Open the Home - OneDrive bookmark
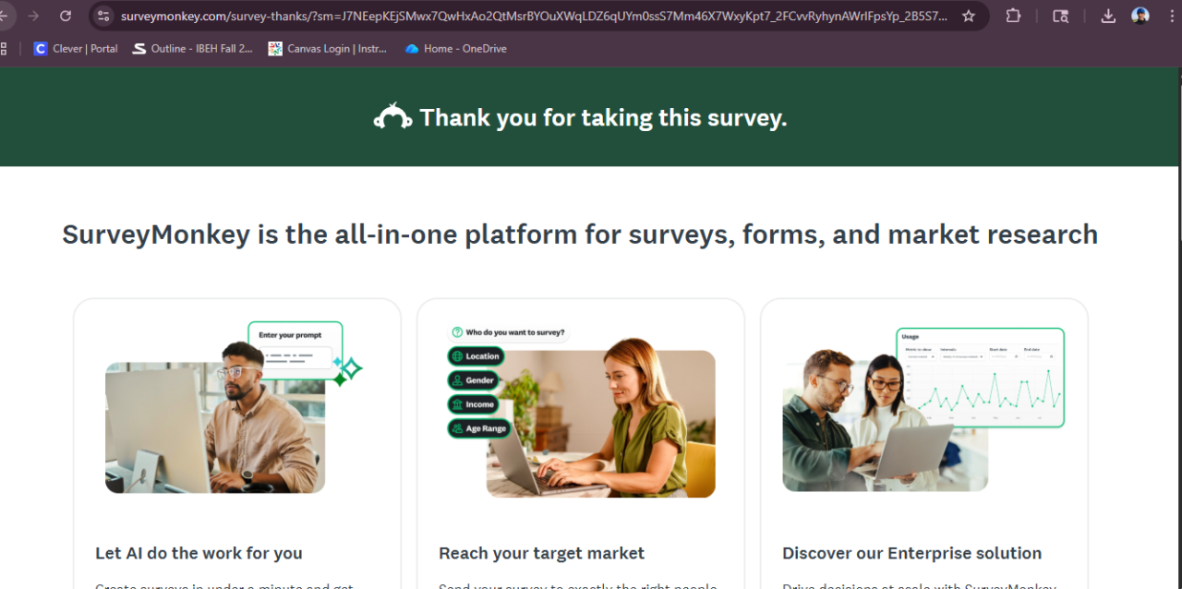Screen dimensions: 1182x589 pyautogui.click(x=456, y=49)
